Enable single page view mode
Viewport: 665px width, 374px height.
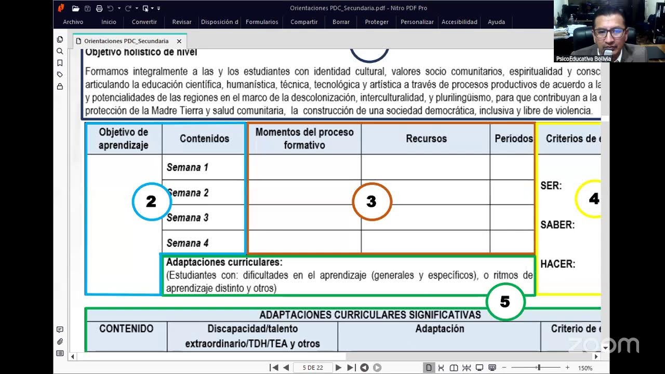pos(429,368)
